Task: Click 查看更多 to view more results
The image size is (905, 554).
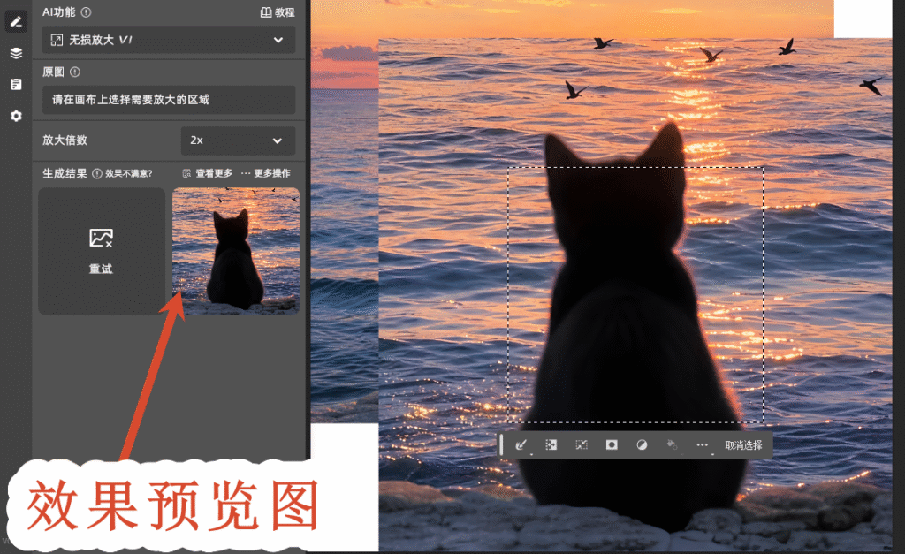Action: (x=208, y=173)
